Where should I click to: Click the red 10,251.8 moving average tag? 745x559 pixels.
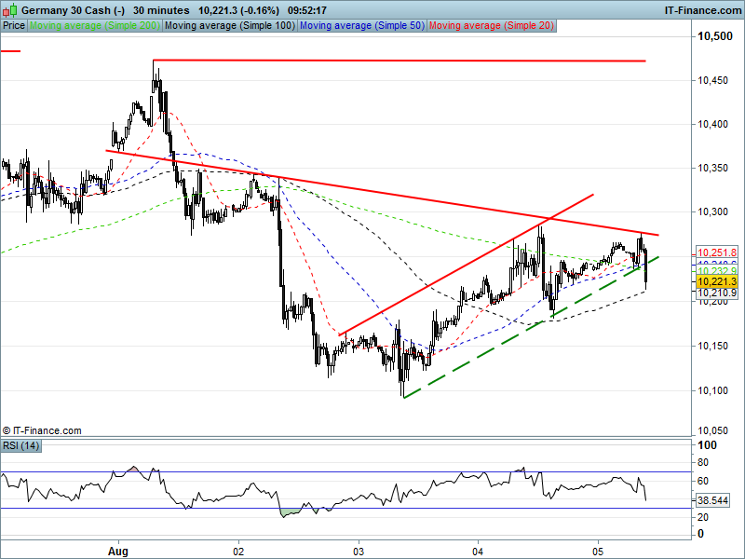pyautogui.click(x=717, y=252)
